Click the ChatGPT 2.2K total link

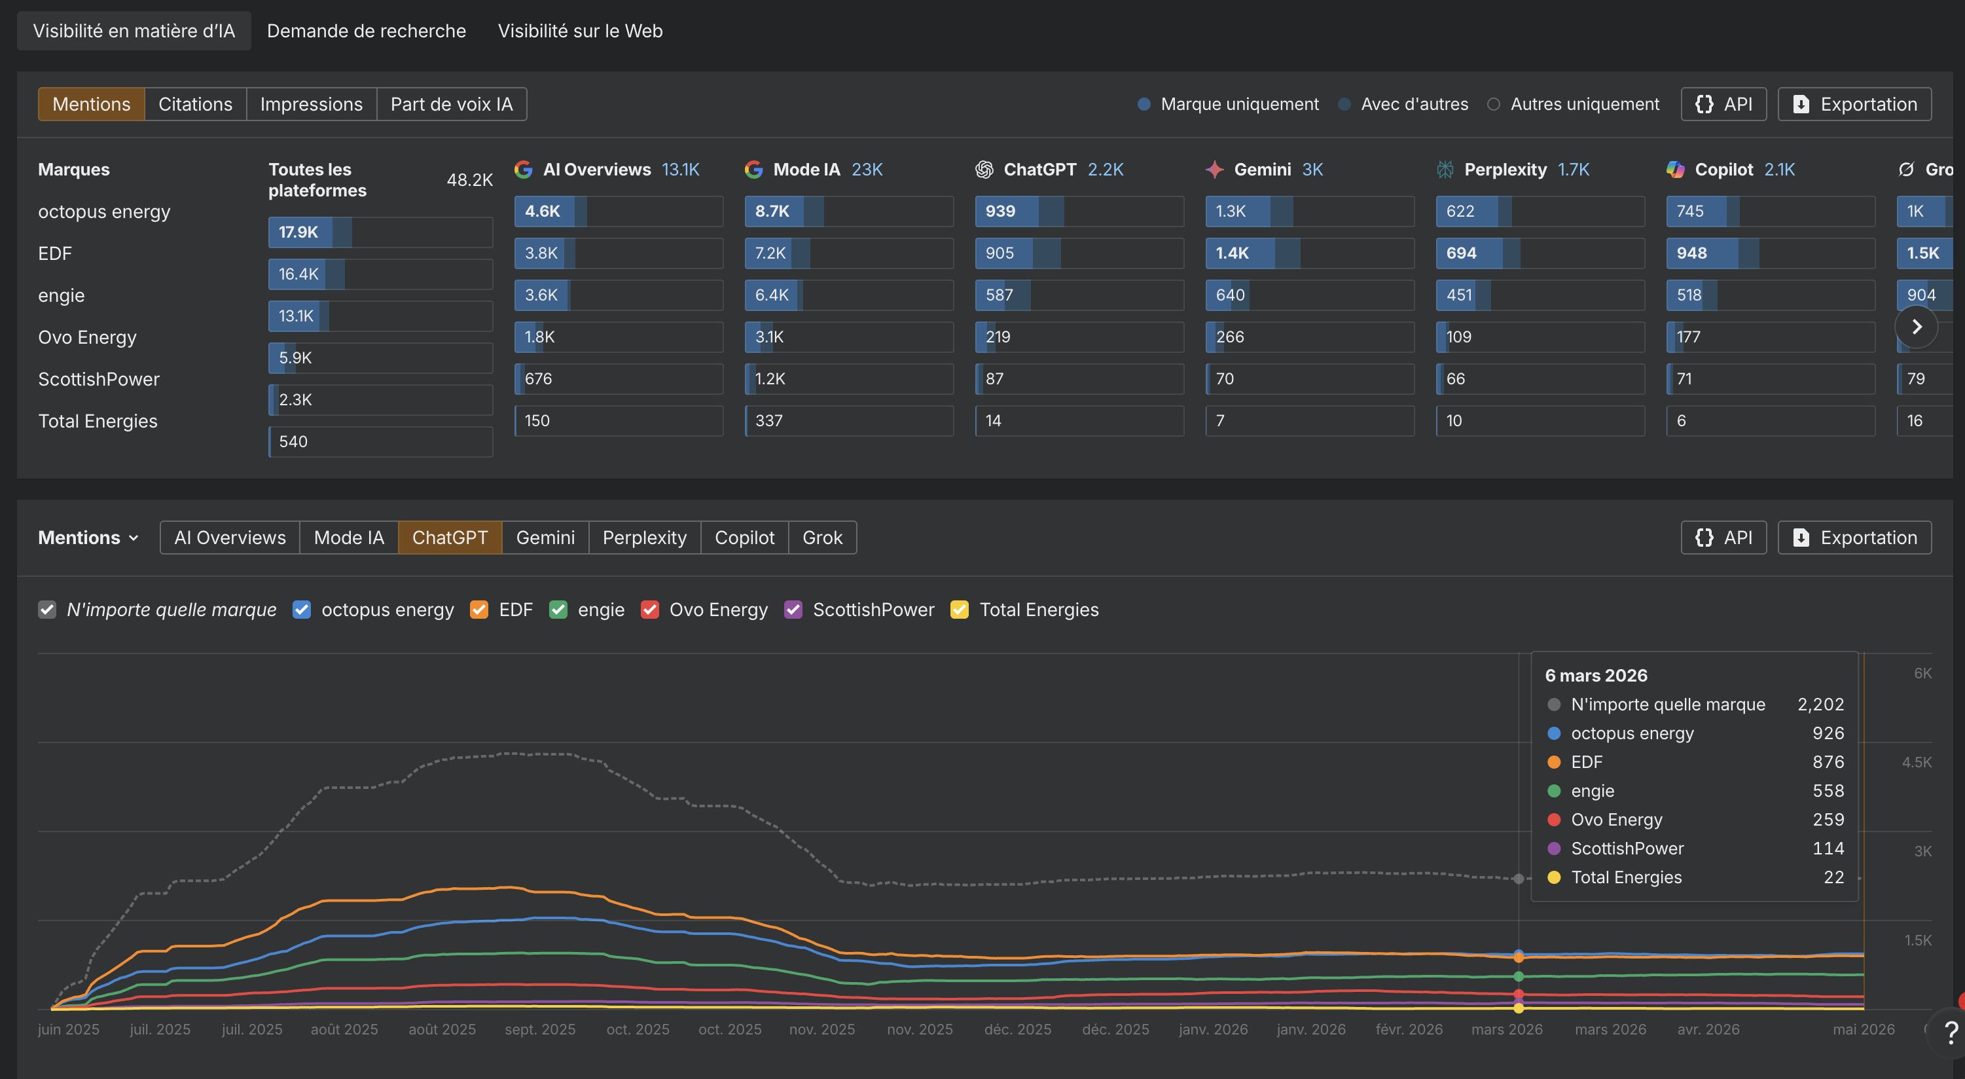pyautogui.click(x=1106, y=170)
